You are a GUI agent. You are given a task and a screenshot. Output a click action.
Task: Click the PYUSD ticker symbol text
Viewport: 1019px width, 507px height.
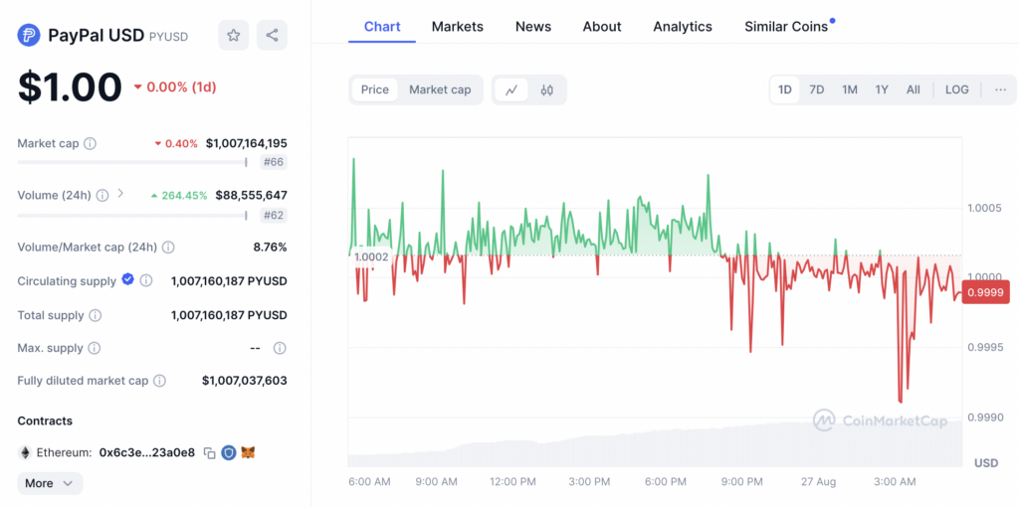click(x=168, y=37)
